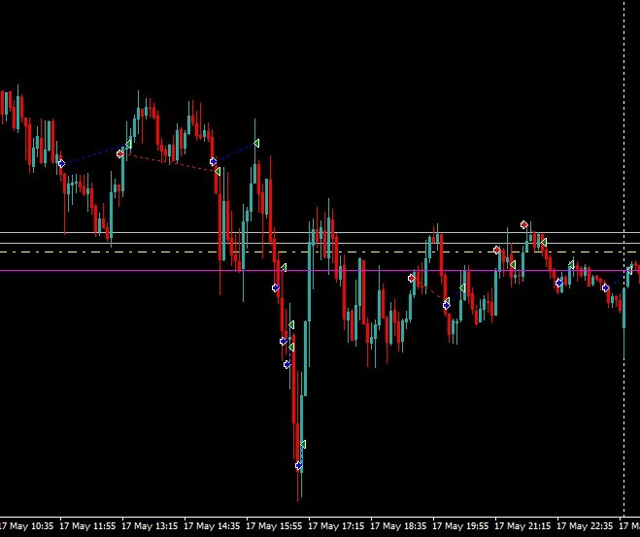This screenshot has height=537, width=640.
Task: Click the blue dashed trade line after 10:35
Action: [x=90, y=156]
